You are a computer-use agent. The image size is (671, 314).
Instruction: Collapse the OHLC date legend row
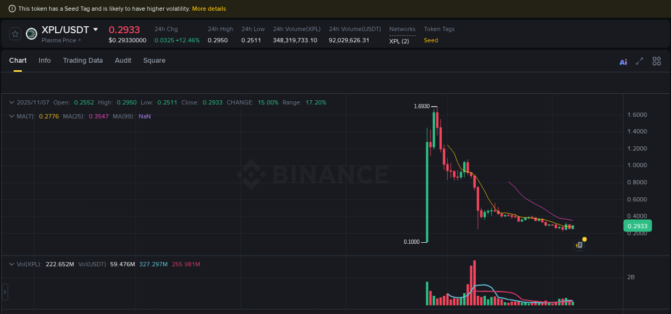coord(11,102)
